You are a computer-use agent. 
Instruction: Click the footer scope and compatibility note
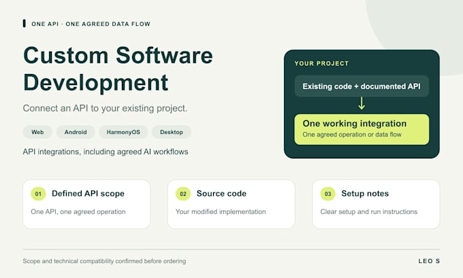click(x=104, y=261)
